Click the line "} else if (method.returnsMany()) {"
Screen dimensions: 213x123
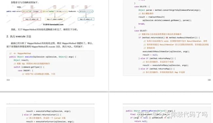(157, 58)
